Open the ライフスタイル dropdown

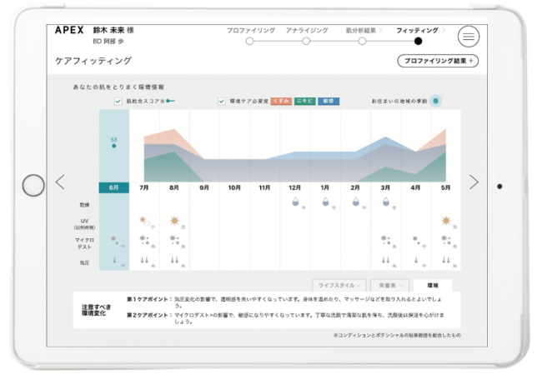pos(339,286)
